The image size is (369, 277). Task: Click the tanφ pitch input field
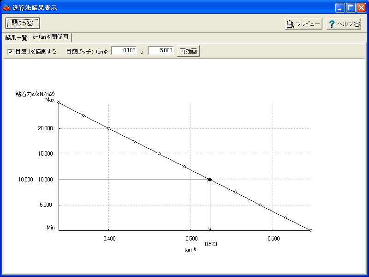pos(124,50)
